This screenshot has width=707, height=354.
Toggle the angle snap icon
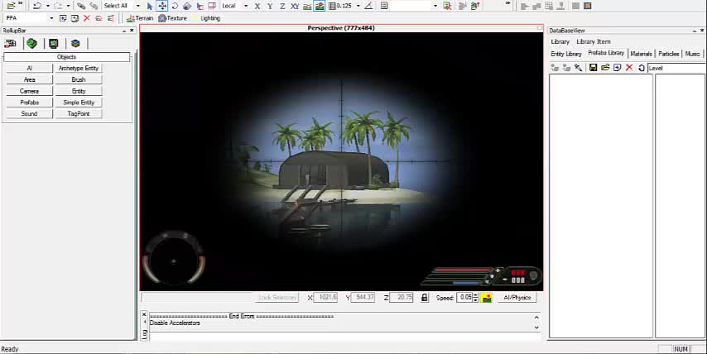368,6
